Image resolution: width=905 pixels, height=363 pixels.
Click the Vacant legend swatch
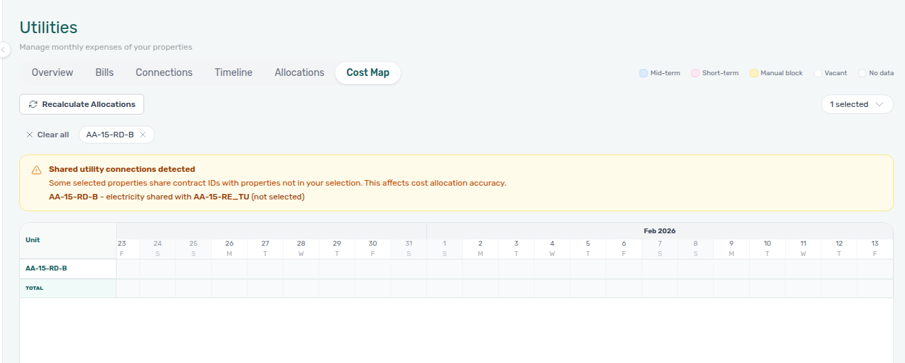click(x=818, y=73)
